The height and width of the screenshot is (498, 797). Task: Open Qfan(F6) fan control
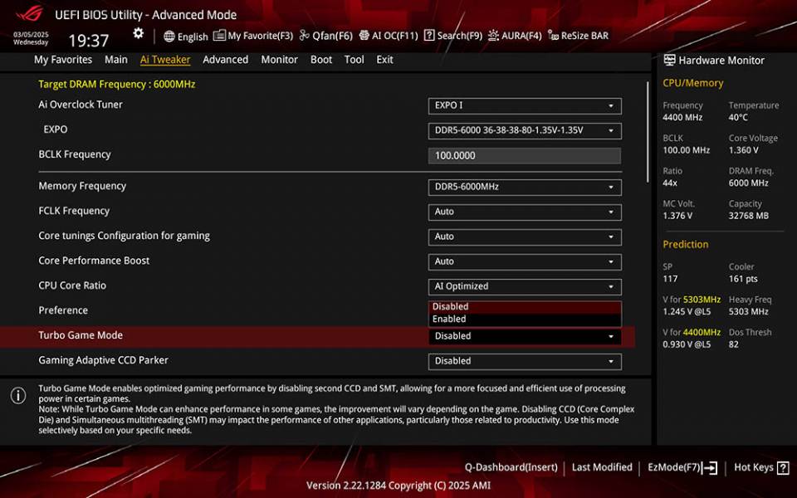click(x=325, y=36)
